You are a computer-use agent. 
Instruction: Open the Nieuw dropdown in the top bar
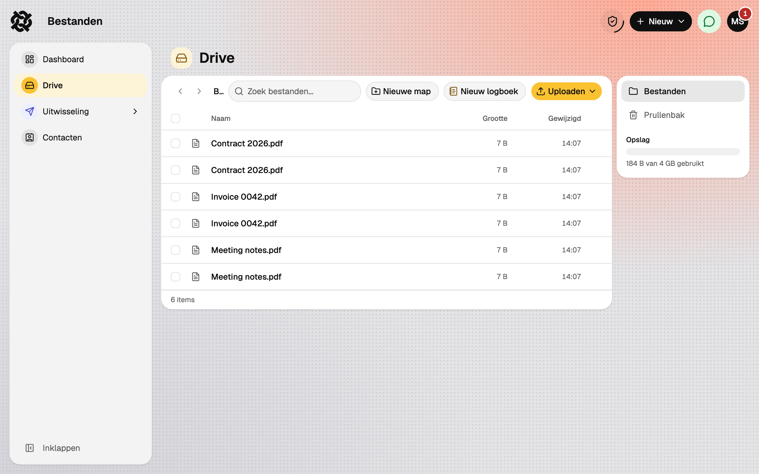click(x=661, y=21)
